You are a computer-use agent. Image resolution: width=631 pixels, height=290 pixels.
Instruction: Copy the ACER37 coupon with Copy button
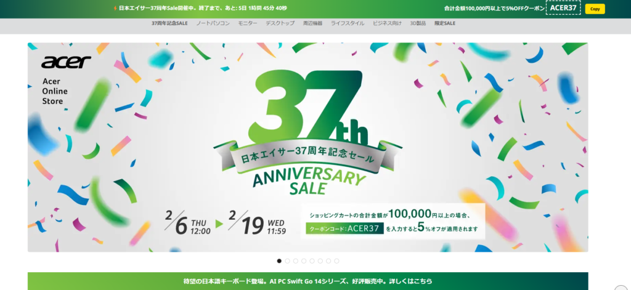point(595,9)
